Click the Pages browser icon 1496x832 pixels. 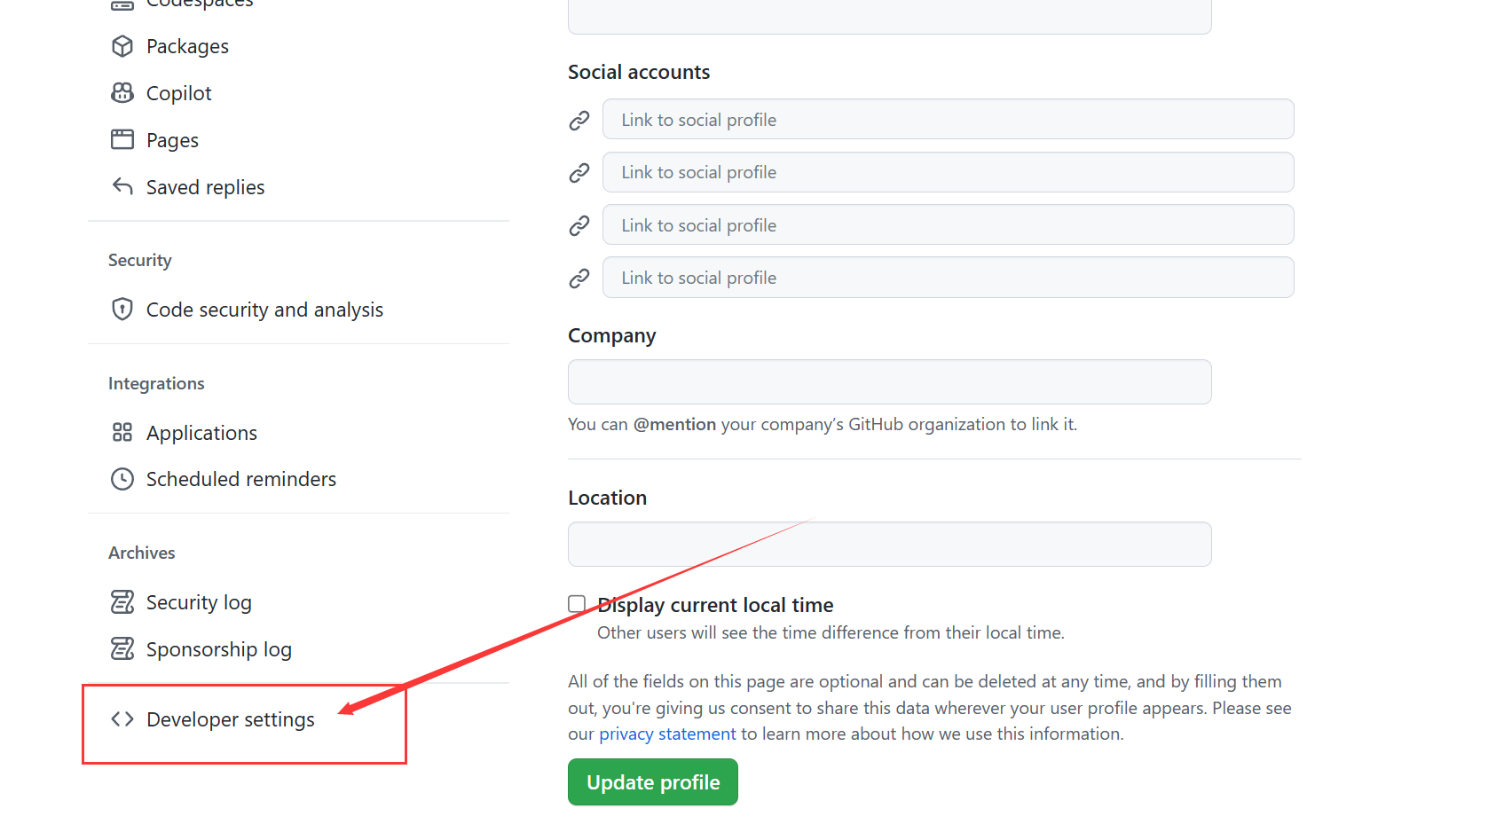tap(122, 139)
